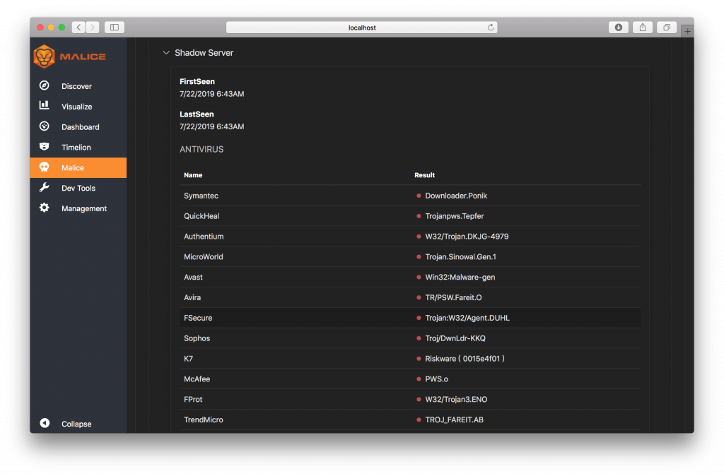Open Management in the sidebar

(78, 208)
